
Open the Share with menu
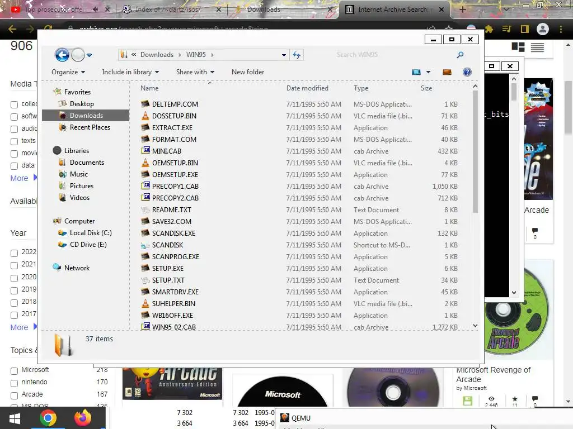click(x=195, y=72)
